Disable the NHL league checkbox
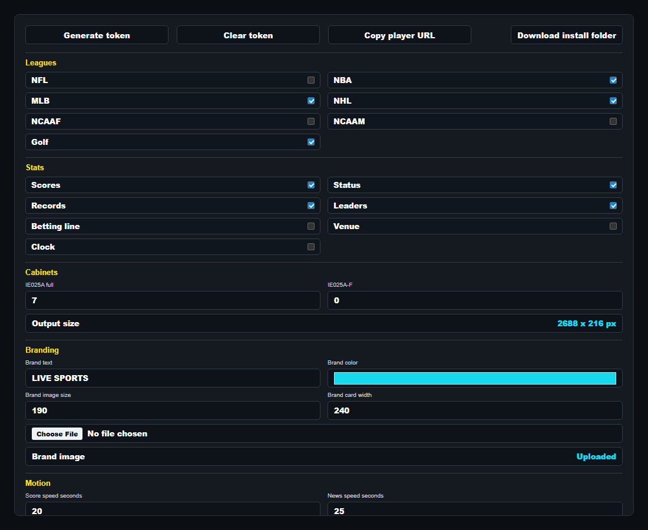 (613, 101)
